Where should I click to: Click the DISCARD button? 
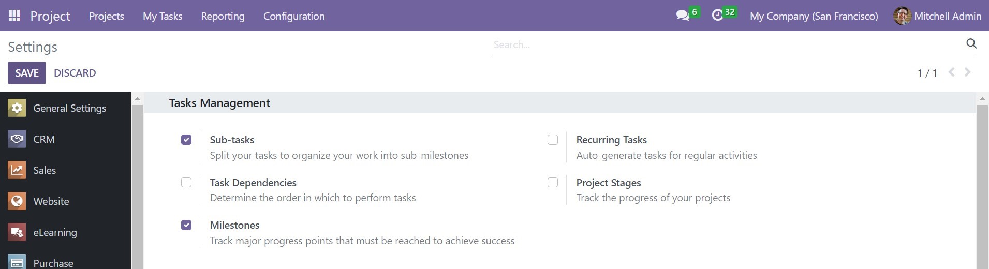(75, 73)
